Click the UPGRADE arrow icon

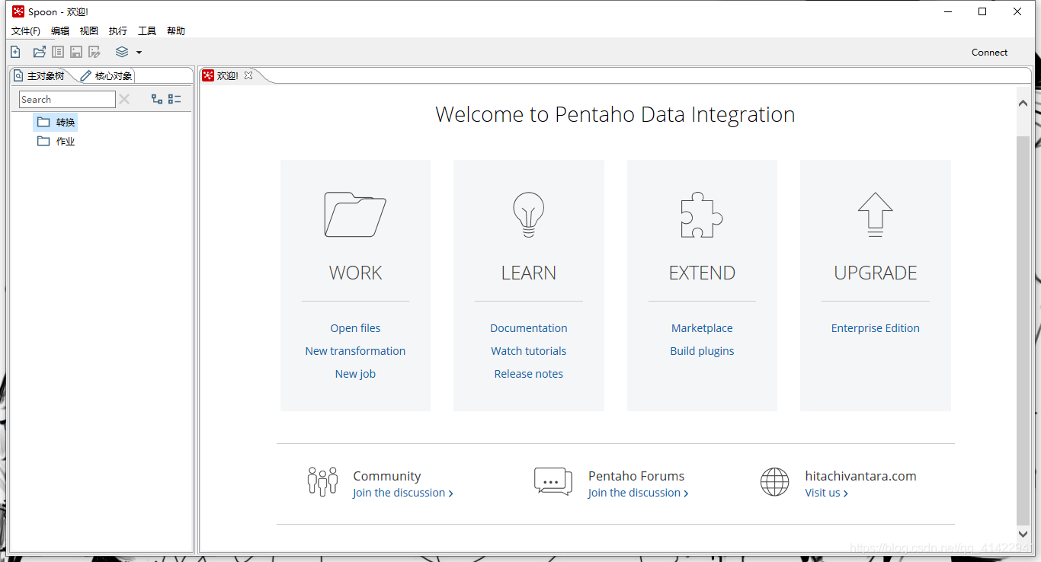tap(875, 214)
